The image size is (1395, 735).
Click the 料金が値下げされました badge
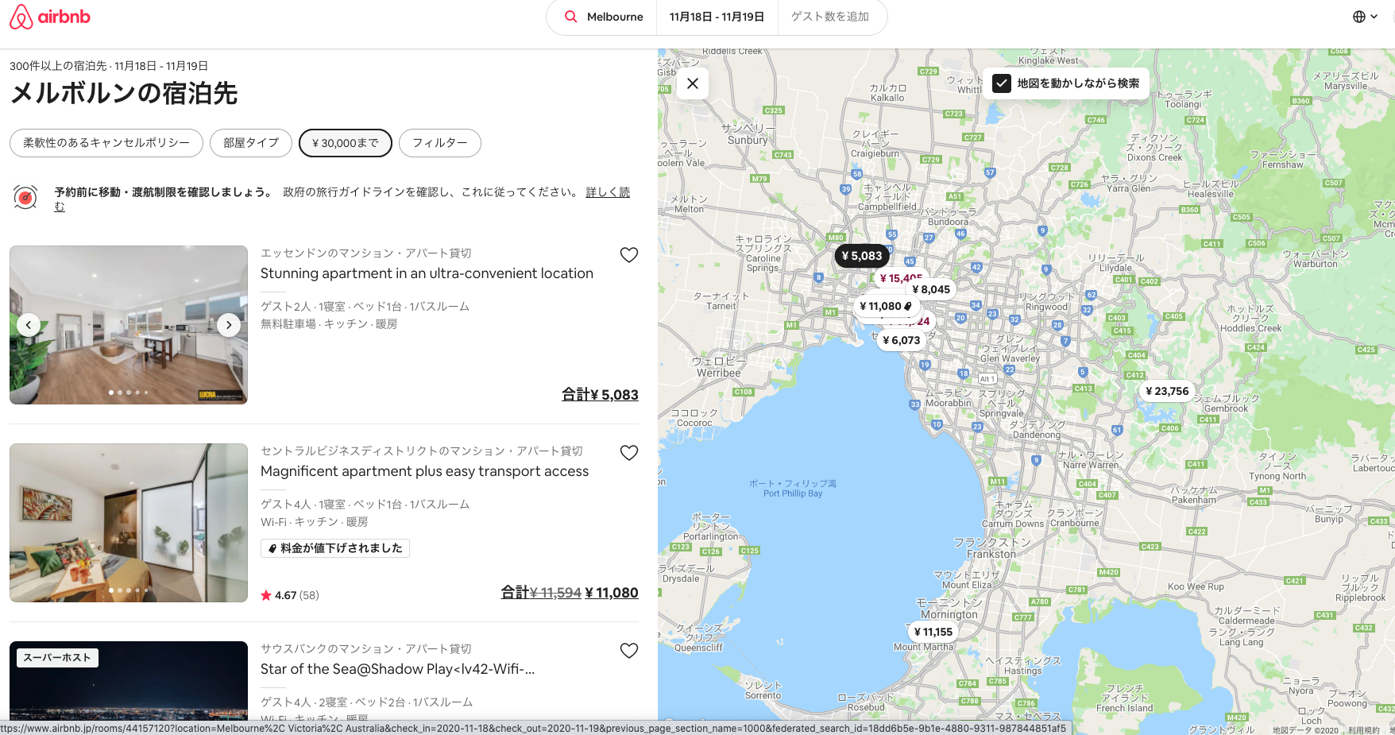point(335,548)
